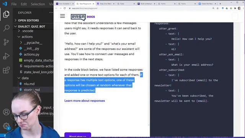The height and width of the screenshot is (138, 245).
Task: Open the Chrome profile avatar
Action: coord(239,8)
